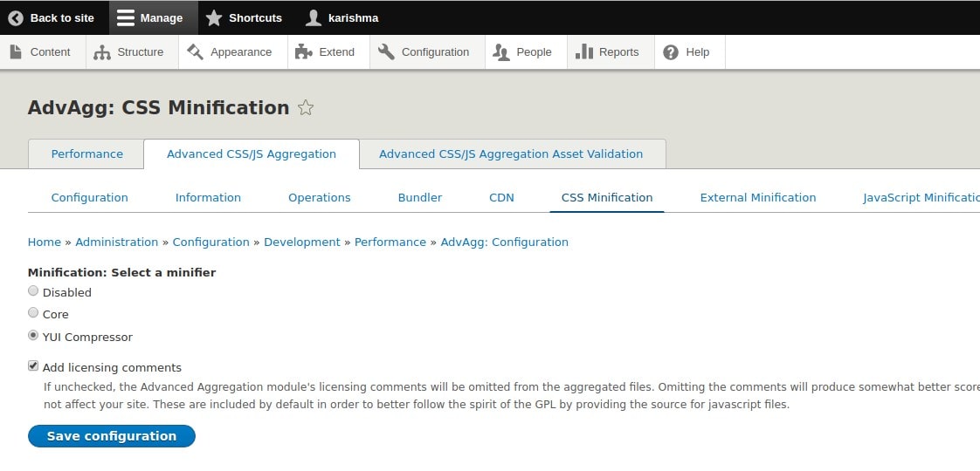
Task: Click the Appearance paintbrush icon
Action: [x=195, y=52]
